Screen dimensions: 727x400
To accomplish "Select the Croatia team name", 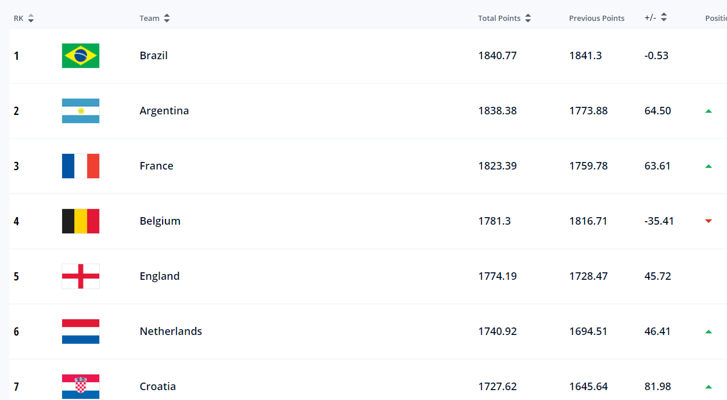I will 158,387.
